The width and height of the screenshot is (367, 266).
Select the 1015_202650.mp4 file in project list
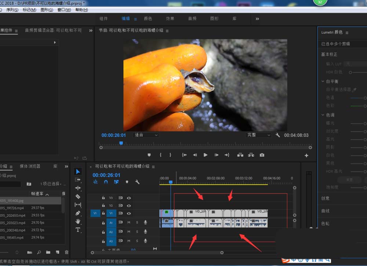tap(13, 215)
